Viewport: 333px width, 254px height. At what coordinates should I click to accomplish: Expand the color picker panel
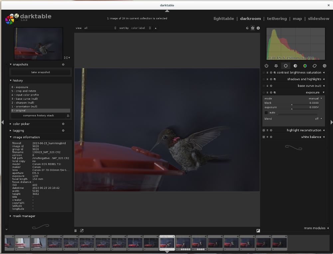coord(21,124)
